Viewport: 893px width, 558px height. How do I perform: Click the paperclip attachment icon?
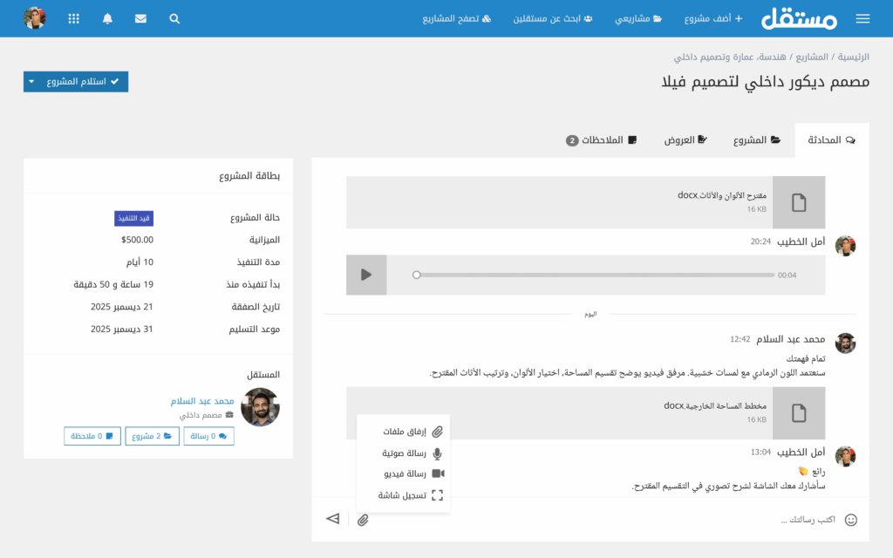point(364,519)
